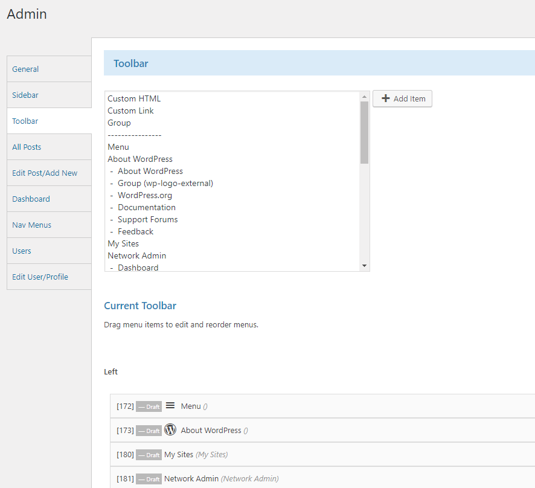Switch to Edit User/Profile tab
The width and height of the screenshot is (535, 488).
click(40, 277)
